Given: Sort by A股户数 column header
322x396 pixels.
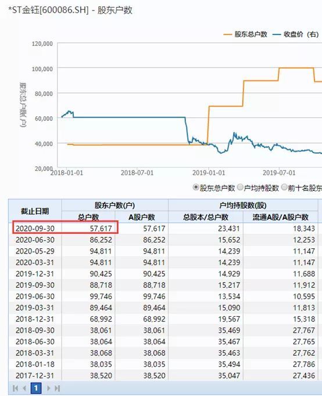Looking at the screenshot, I should [142, 217].
